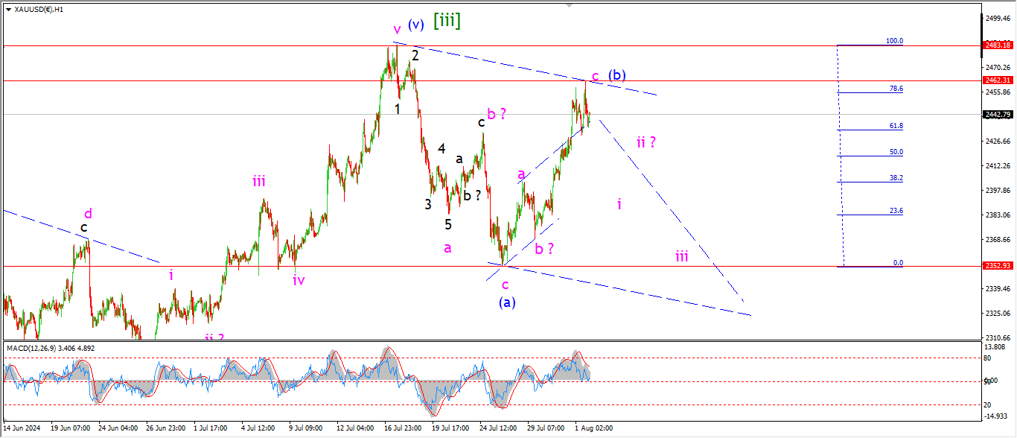The width and height of the screenshot is (1017, 438).
Task: Click the black 2 wave label near top
Action: pos(415,55)
